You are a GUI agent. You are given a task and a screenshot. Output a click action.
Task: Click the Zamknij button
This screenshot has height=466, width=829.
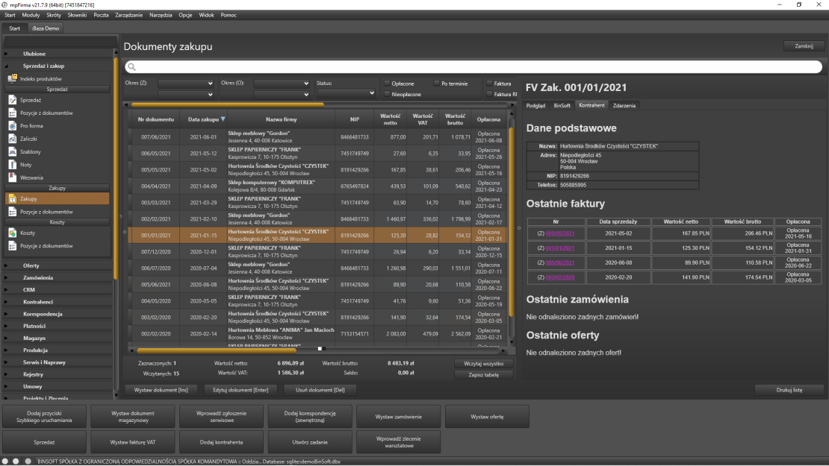804,46
